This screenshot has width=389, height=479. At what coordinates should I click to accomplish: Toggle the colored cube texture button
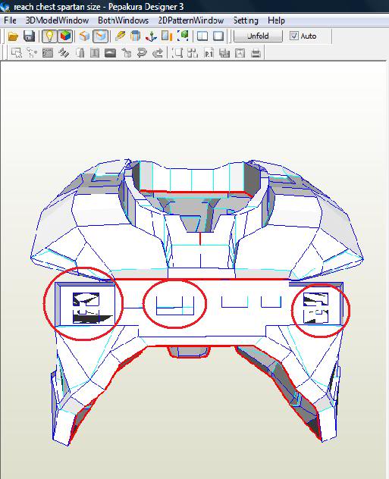tap(65, 36)
